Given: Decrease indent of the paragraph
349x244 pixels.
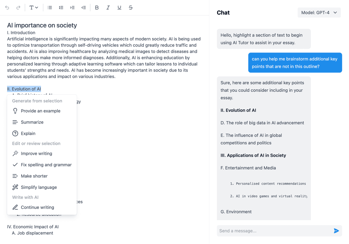Looking at the screenshot, I should click(83, 8).
